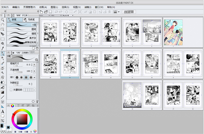Image resolution: width=204 pixels, height=134 pixels.
Task: Select the Pencil tool in toolbox
Action: coord(3,58)
